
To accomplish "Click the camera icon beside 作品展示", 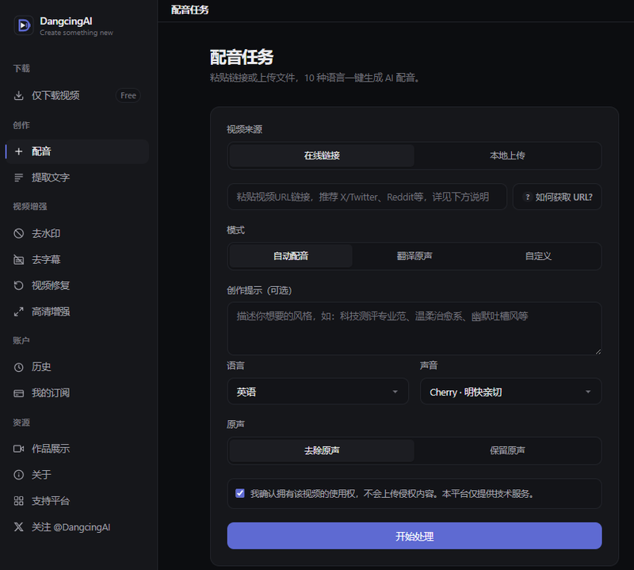I will pos(18,449).
